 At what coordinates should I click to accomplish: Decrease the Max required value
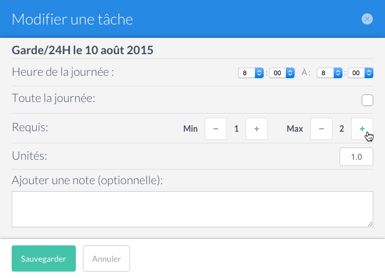click(321, 129)
